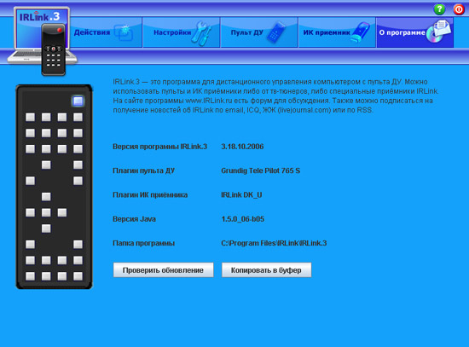Click the bottom-right button on remote diagram

click(x=78, y=275)
